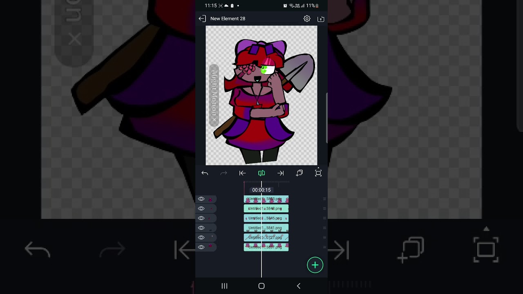Tap the Android home button

[x=261, y=286]
